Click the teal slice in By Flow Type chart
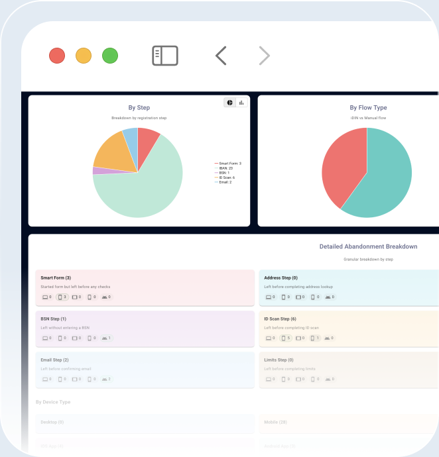 [385, 178]
